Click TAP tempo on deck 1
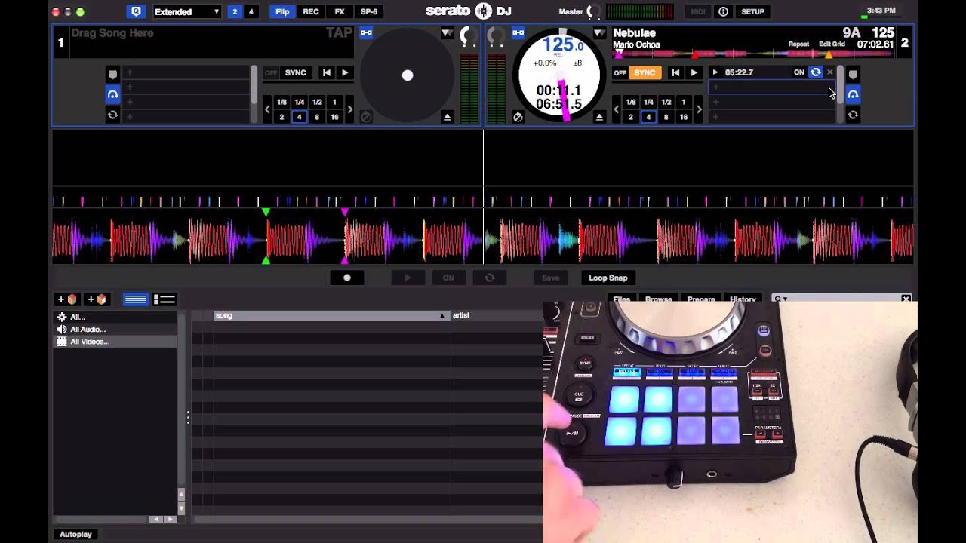Screen dimensions: 966x543 pyautogui.click(x=339, y=32)
